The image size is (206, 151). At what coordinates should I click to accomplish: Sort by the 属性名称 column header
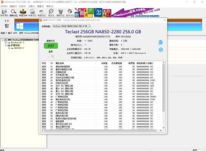click(x=60, y=63)
